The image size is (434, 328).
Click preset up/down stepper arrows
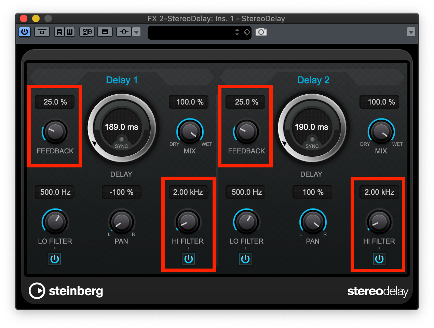coord(237,32)
